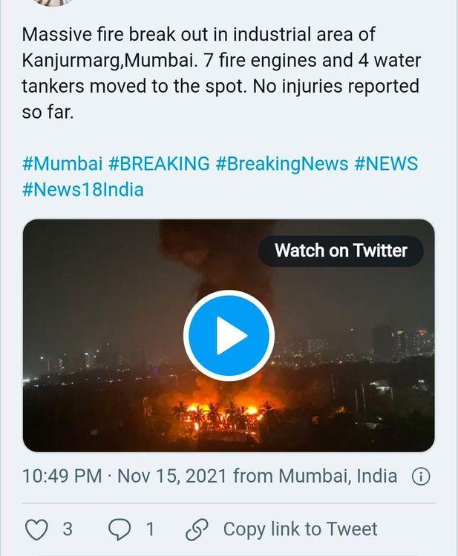Click the Watch on Twitter button

[341, 251]
